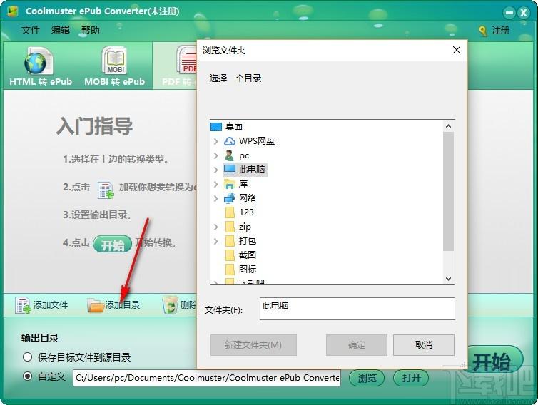
Task: Select the 此电脑 tree item label
Action: point(252,170)
